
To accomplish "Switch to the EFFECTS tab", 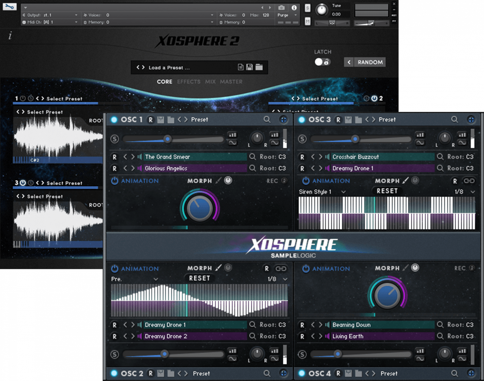I will point(188,82).
